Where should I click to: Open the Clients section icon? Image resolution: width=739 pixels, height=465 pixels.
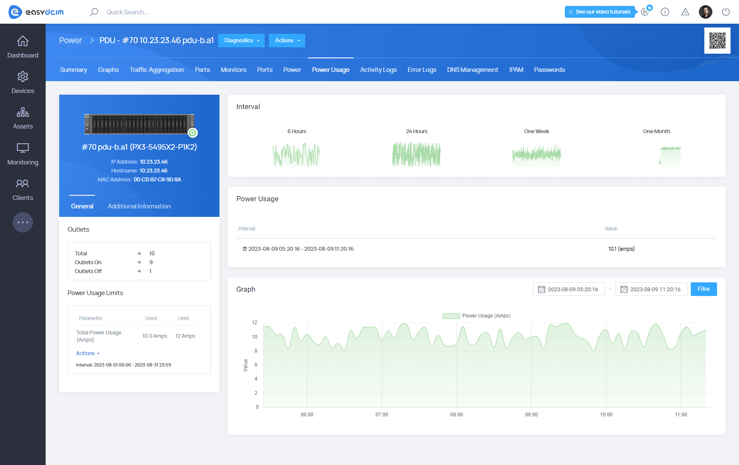pyautogui.click(x=23, y=184)
